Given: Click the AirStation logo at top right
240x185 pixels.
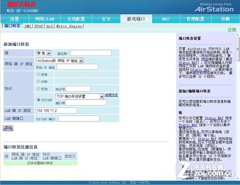Looking at the screenshot, I should coord(214,8).
